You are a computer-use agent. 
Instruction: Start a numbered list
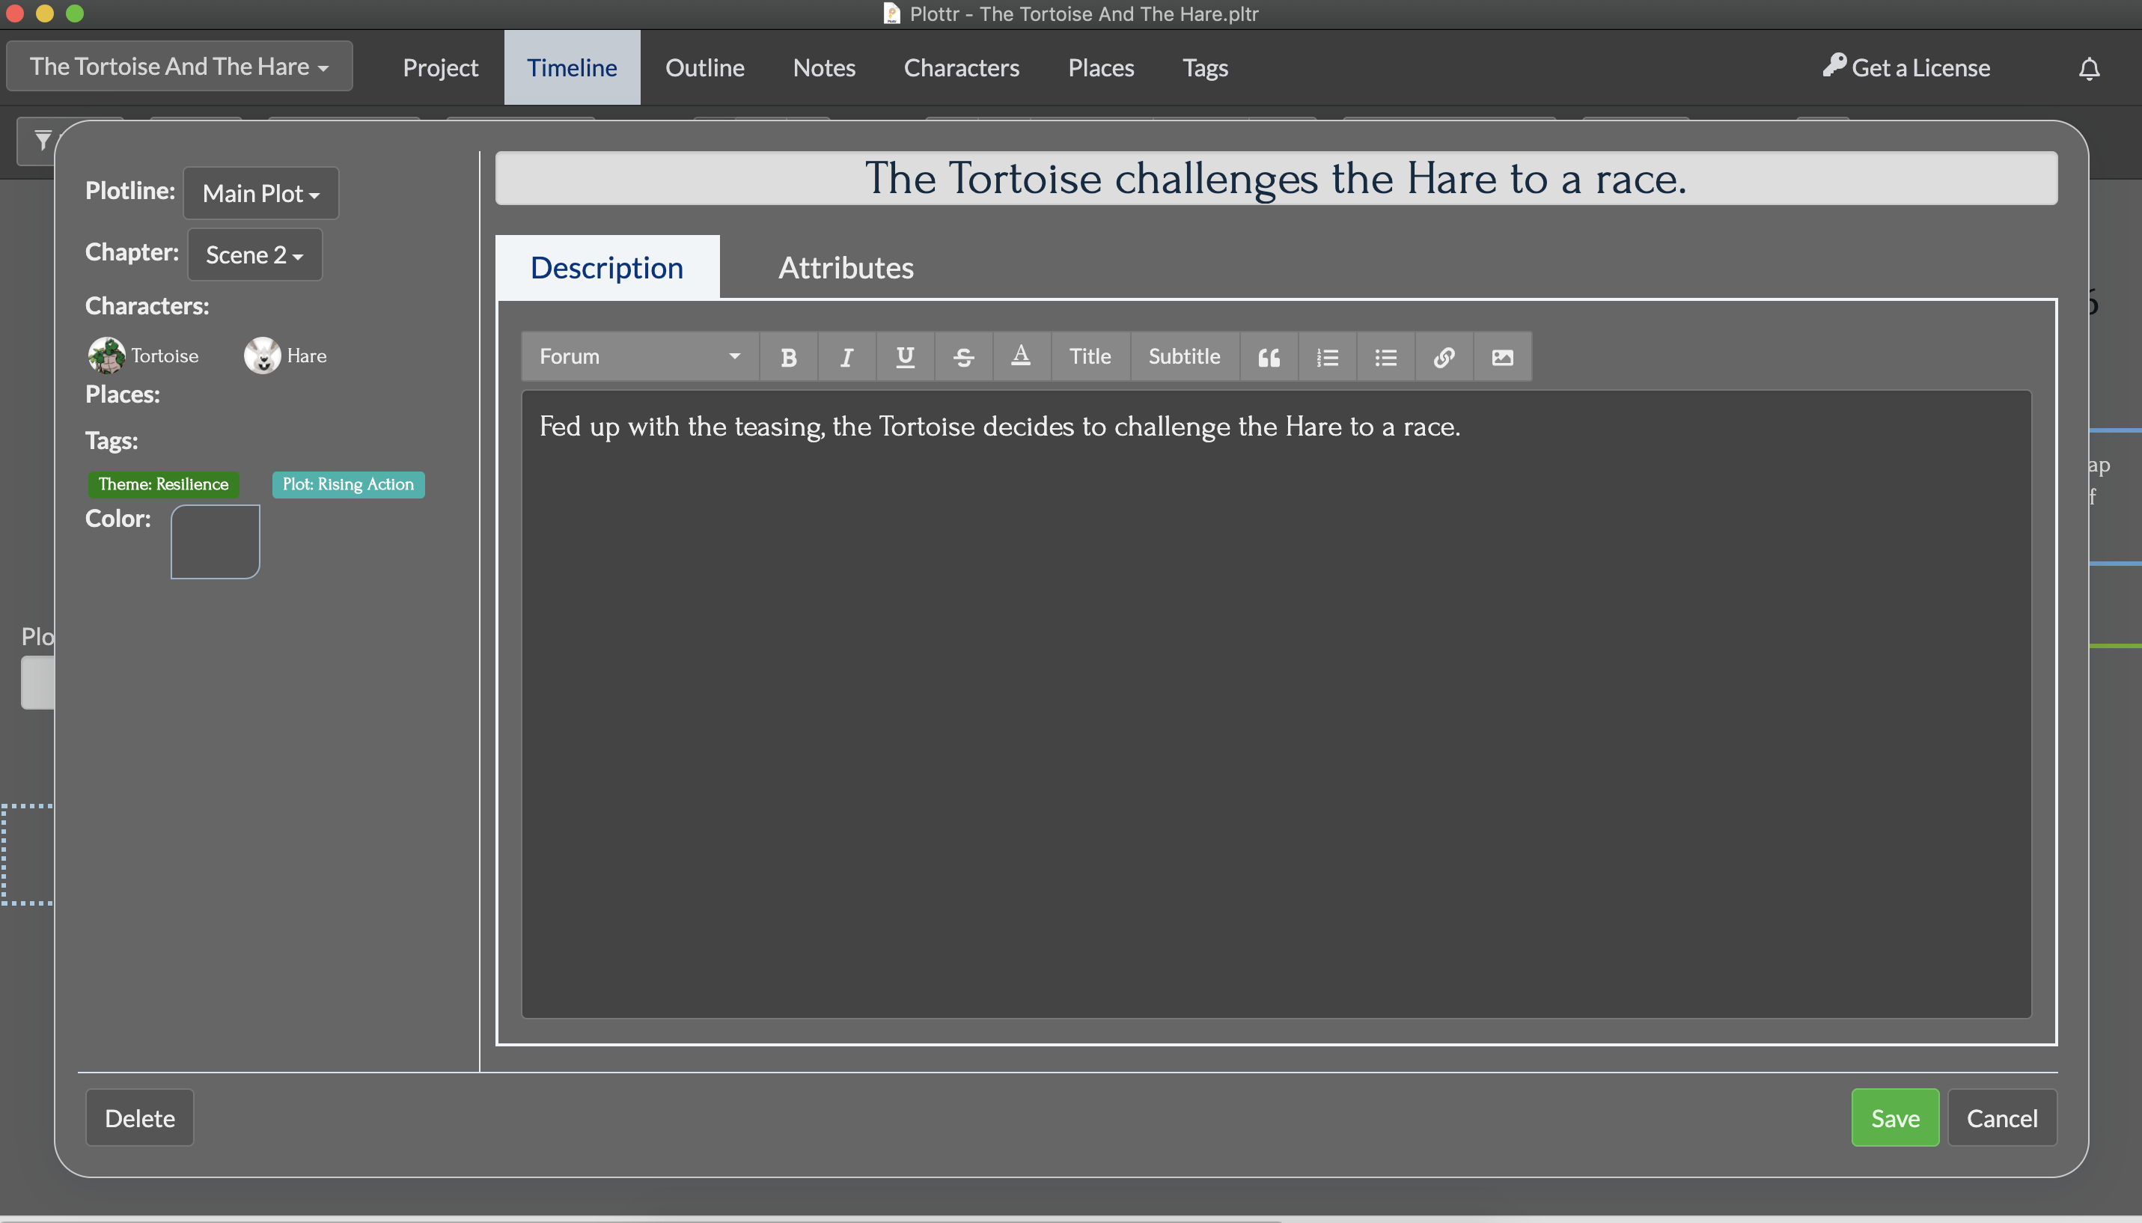coord(1327,357)
